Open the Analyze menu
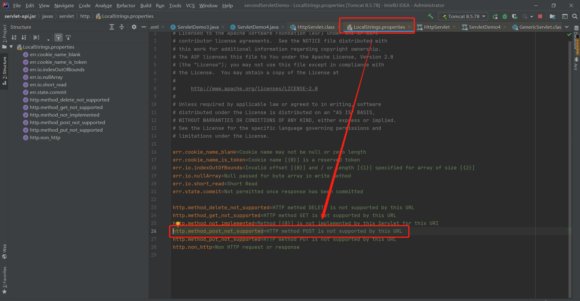580x301 pixels. click(x=103, y=5)
